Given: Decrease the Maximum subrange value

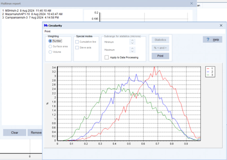Looking at the screenshot, I should [x=132, y=51].
